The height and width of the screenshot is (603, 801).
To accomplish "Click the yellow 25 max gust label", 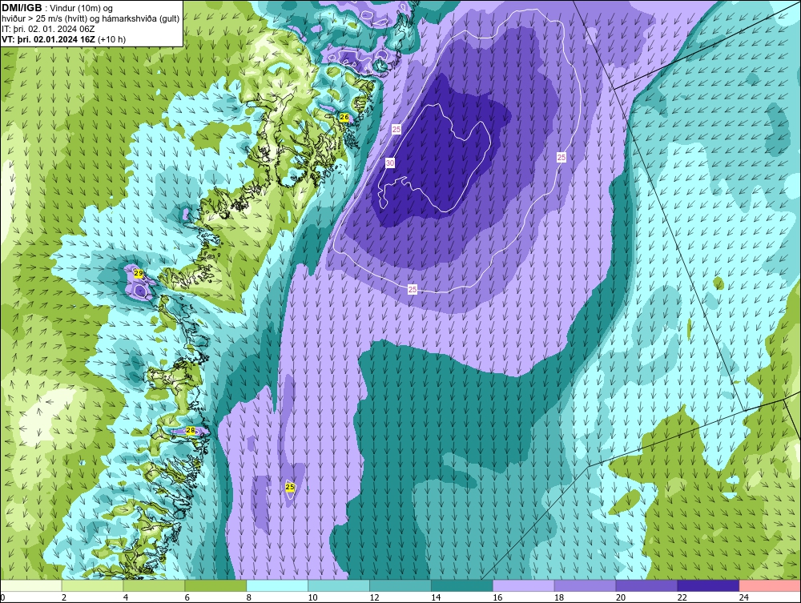I will (290, 487).
